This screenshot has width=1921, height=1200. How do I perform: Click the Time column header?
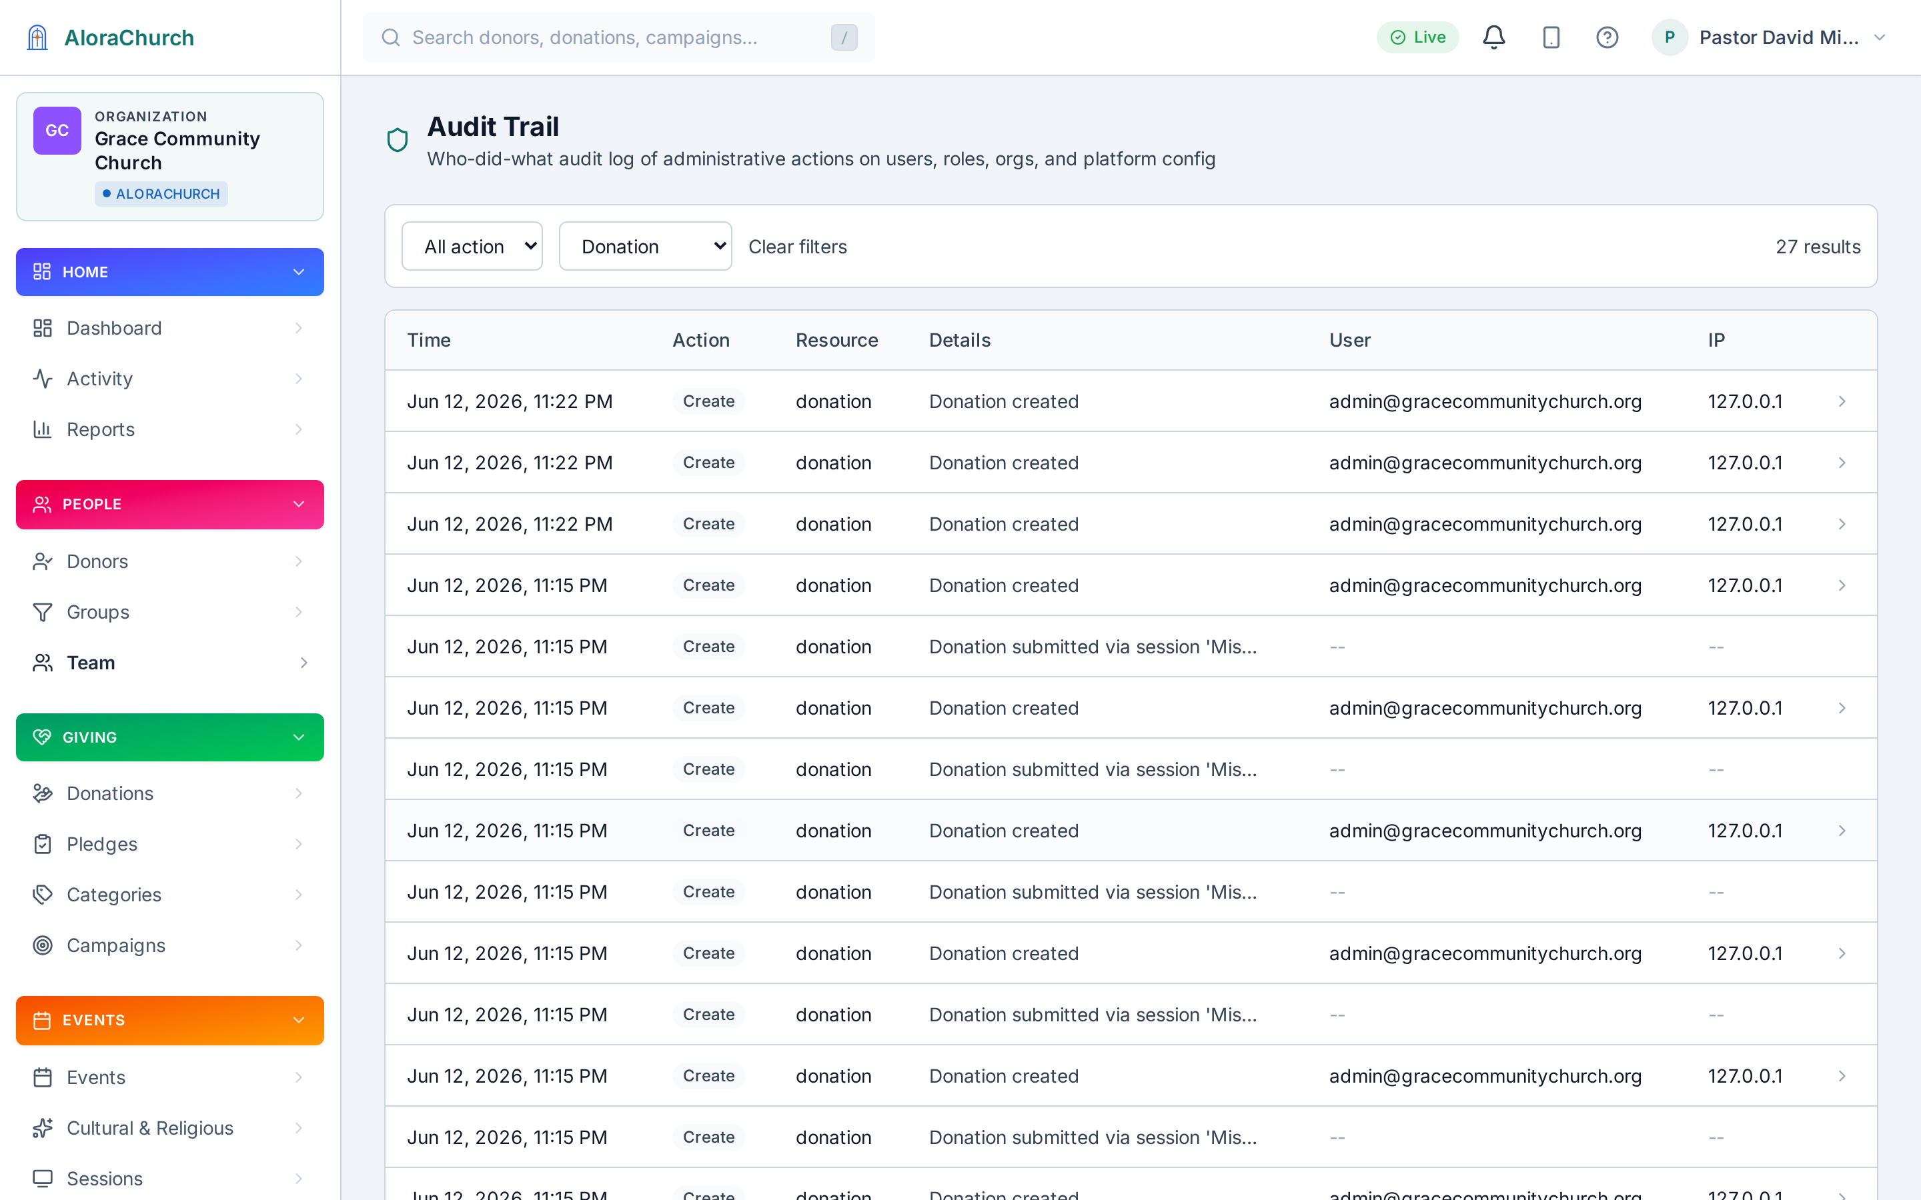tap(429, 340)
